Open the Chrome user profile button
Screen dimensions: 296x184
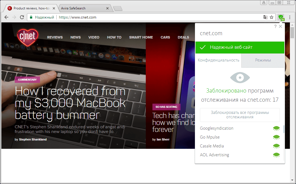264,2
